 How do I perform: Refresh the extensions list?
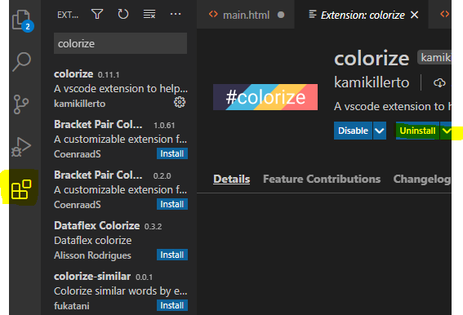(x=123, y=14)
